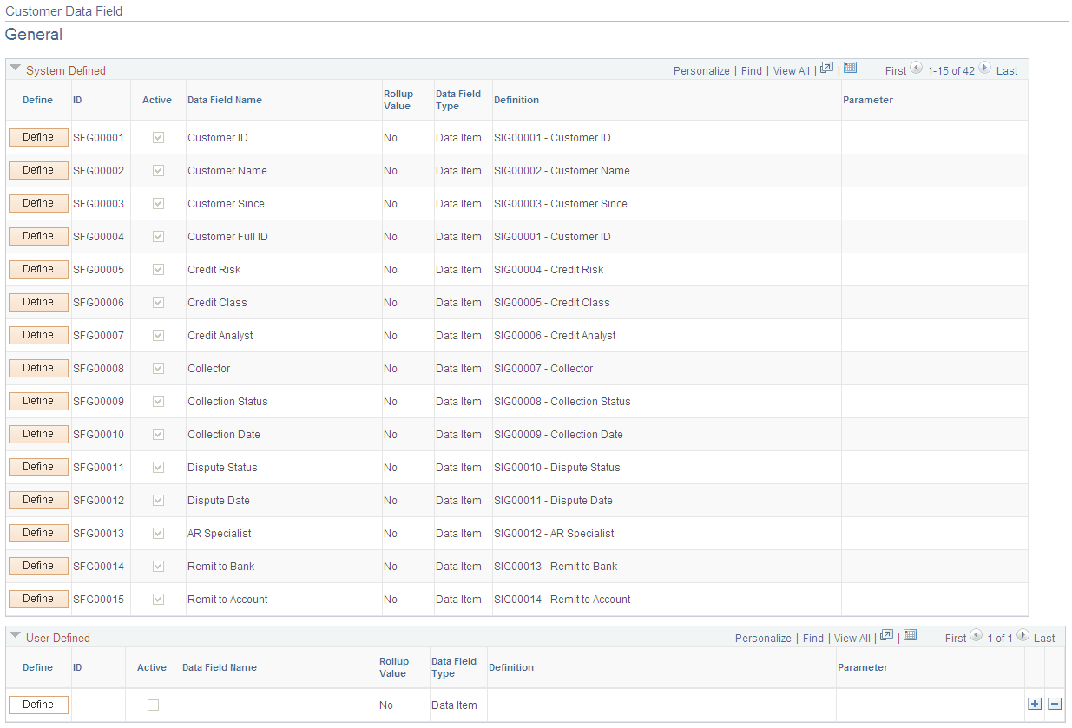Download System Defined data to spreadsheet
This screenshot has width=1072, height=728.
pyautogui.click(x=849, y=67)
